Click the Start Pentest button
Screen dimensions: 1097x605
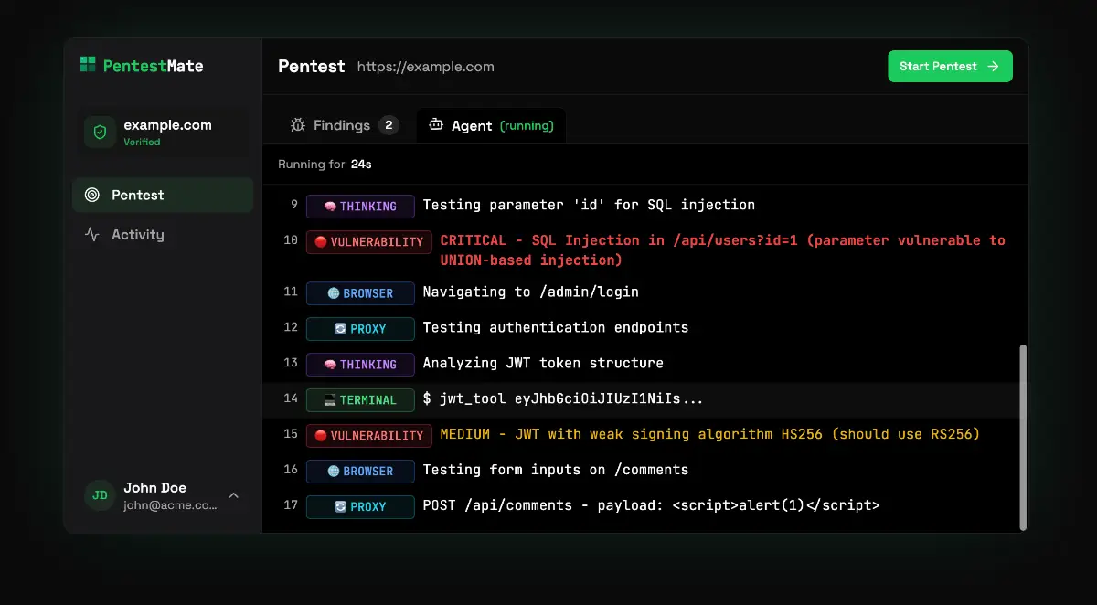tap(950, 66)
